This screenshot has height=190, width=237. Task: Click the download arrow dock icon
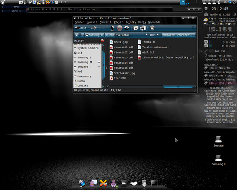144,183
